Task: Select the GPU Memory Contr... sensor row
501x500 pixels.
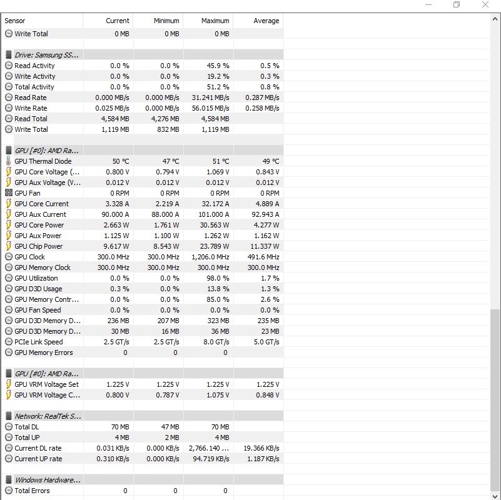Action: point(143,299)
